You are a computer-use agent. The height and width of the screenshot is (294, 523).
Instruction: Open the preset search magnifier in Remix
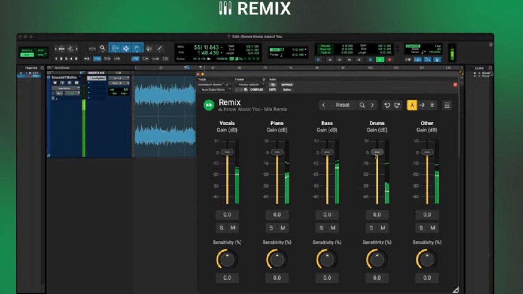point(362,105)
